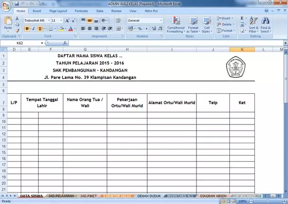The width and height of the screenshot is (288, 204).
Task: Toggle Italic formatting
Action: [34, 29]
